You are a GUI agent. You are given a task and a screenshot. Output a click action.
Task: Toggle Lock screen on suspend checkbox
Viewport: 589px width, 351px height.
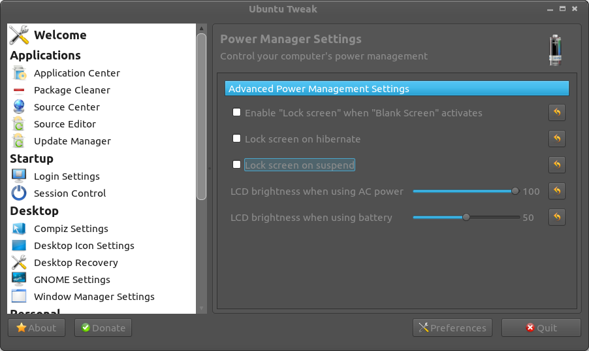tap(236, 165)
